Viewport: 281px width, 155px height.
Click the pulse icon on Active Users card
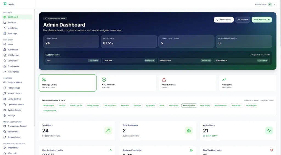(x=269, y=131)
